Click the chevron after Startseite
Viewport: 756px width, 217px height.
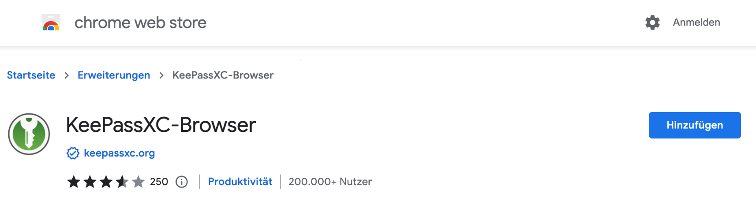pyautogui.click(x=67, y=75)
